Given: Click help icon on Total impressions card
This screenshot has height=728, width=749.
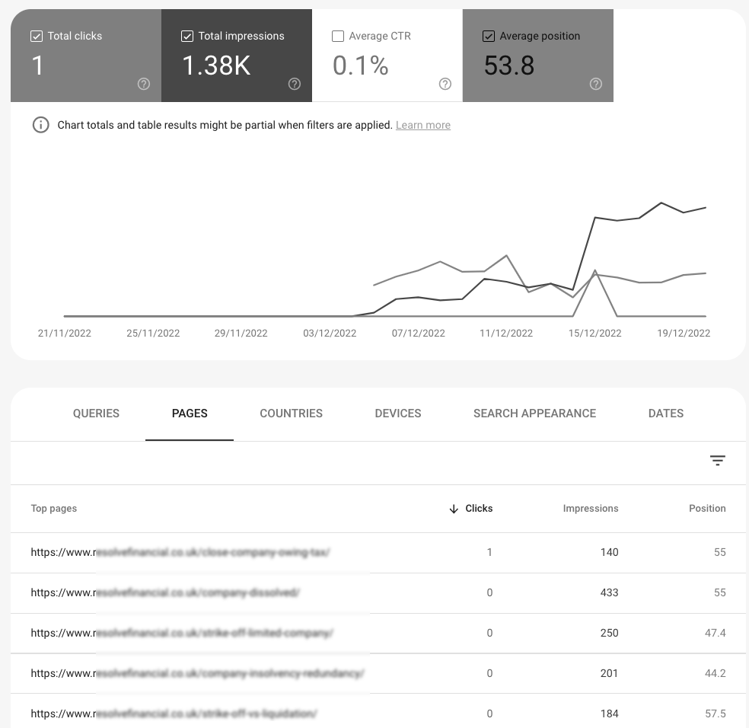Looking at the screenshot, I should click(x=295, y=85).
